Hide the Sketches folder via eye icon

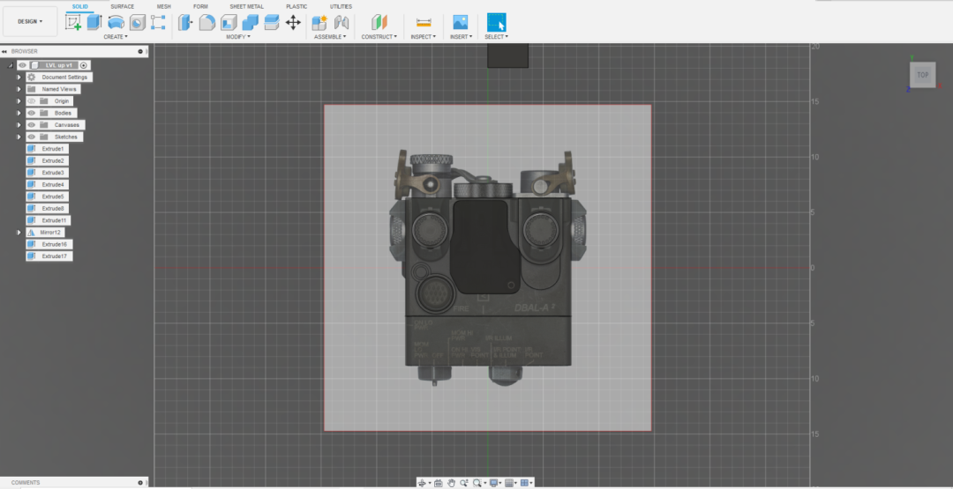(32, 137)
